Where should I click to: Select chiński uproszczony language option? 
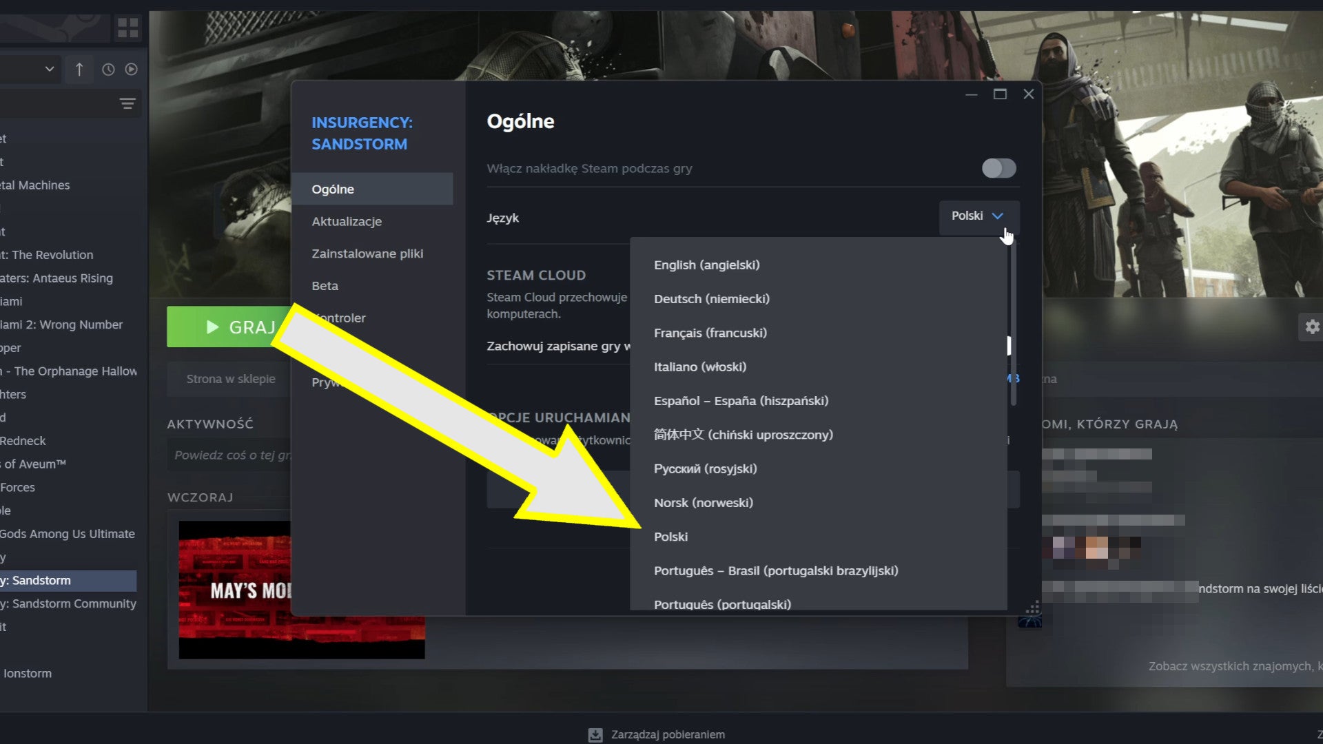[x=743, y=435]
